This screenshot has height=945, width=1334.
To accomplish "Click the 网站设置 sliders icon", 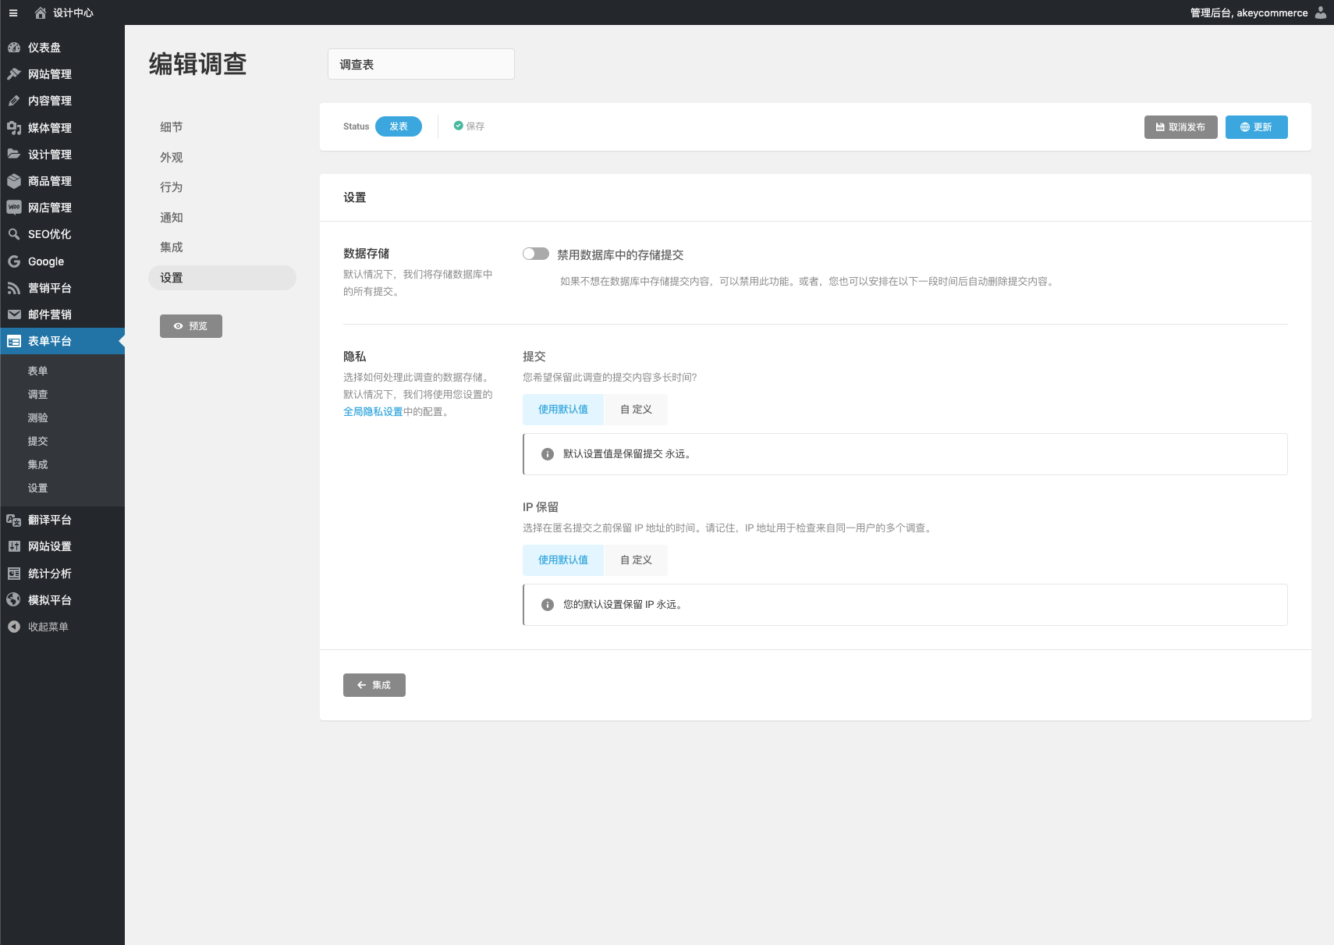I will pyautogui.click(x=14, y=546).
